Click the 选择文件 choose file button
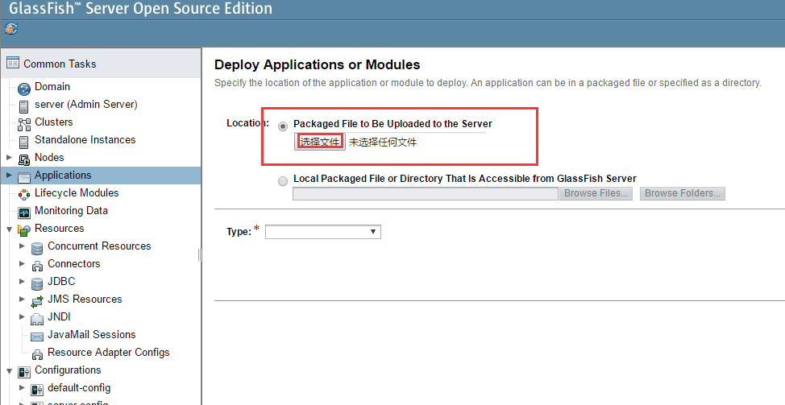The height and width of the screenshot is (405, 785). 319,142
